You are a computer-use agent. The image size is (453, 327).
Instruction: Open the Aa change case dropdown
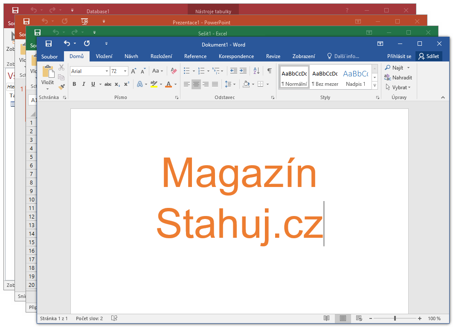pos(158,71)
